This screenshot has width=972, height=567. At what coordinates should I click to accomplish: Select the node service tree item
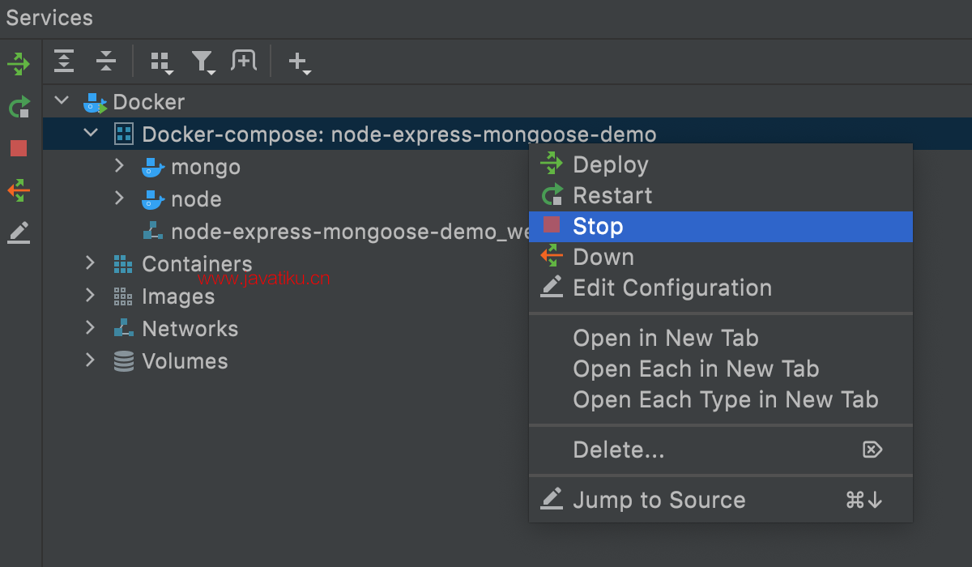(196, 198)
